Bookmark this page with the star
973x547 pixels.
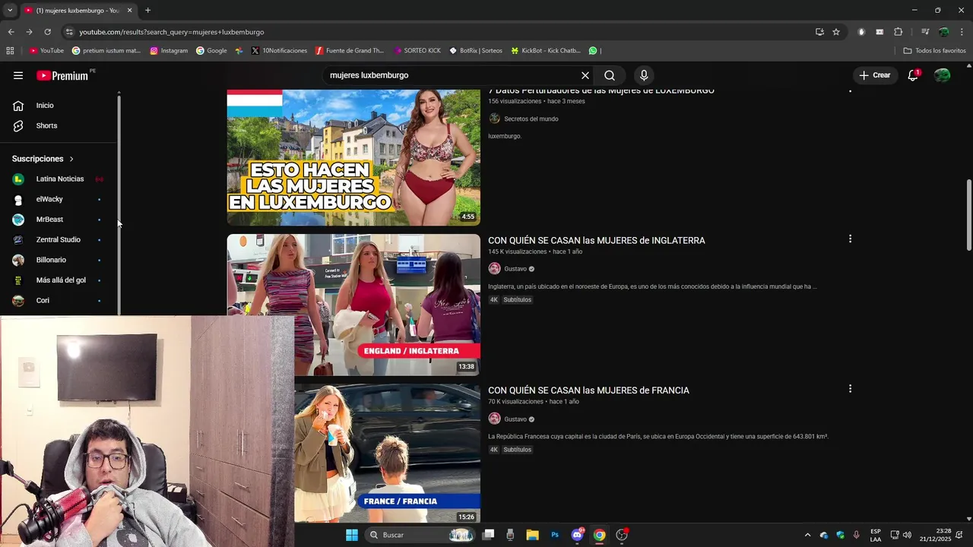pyautogui.click(x=836, y=32)
